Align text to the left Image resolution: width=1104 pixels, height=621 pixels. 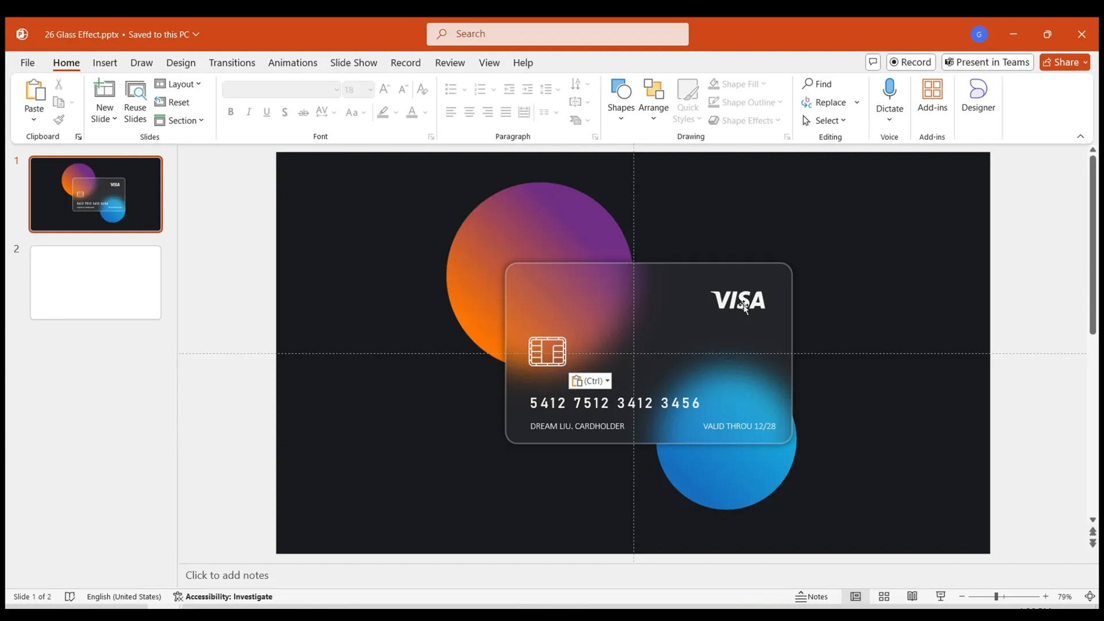(451, 112)
